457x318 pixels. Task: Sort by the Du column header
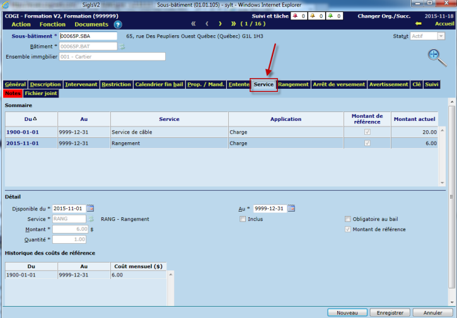31,118
